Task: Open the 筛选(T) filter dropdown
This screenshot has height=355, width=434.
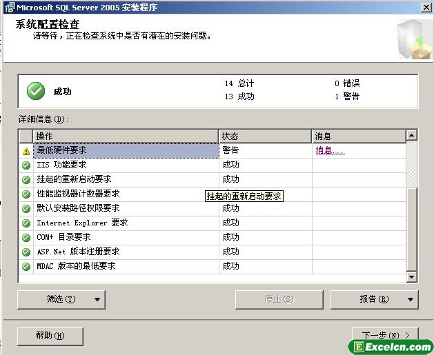Action: pos(61,299)
